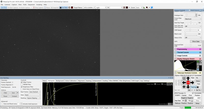Open the mount Rate 16x dropdown
This screenshot has width=204, height=109.
[x=198, y=78]
